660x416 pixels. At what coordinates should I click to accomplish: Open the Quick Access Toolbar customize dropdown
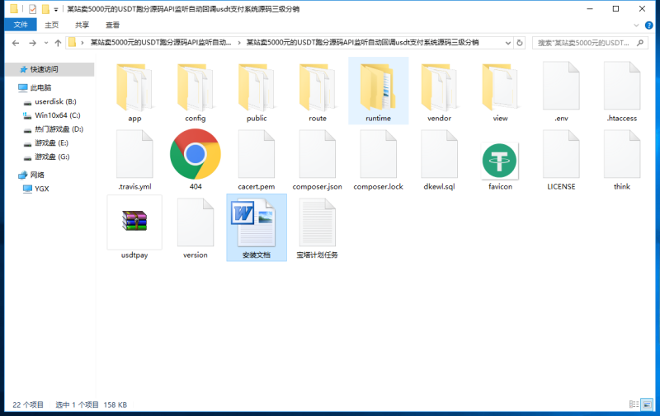(55, 9)
